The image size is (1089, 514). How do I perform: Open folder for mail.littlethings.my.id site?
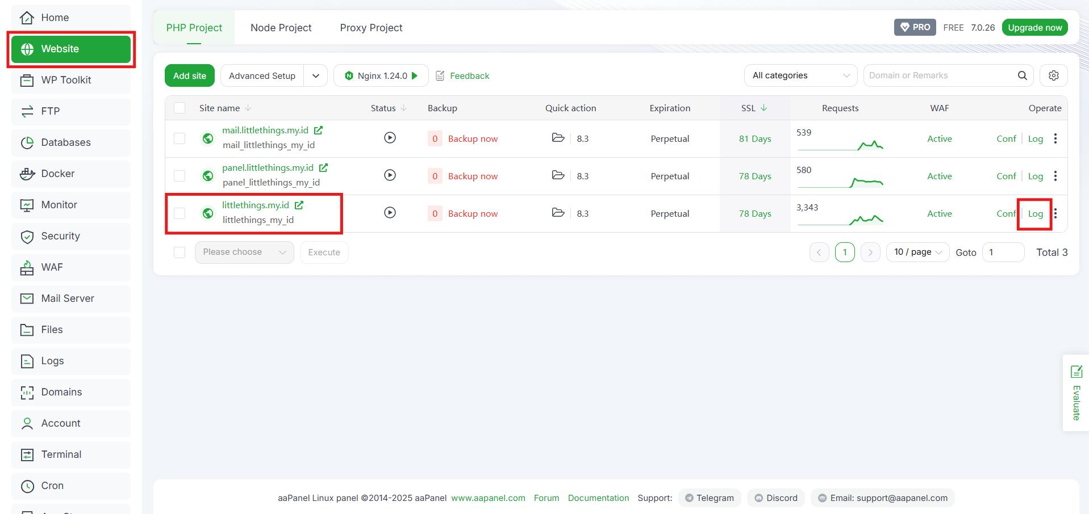558,138
